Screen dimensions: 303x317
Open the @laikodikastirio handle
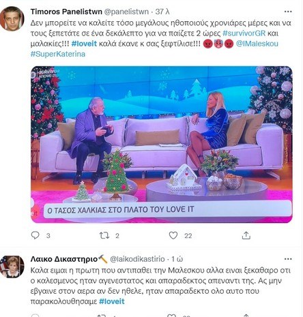[x=137, y=259]
